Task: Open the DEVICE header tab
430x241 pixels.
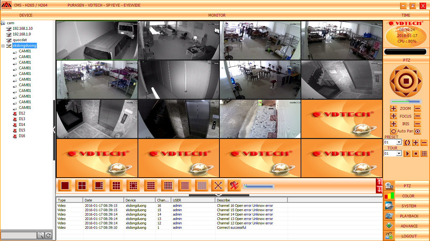Action: point(26,15)
